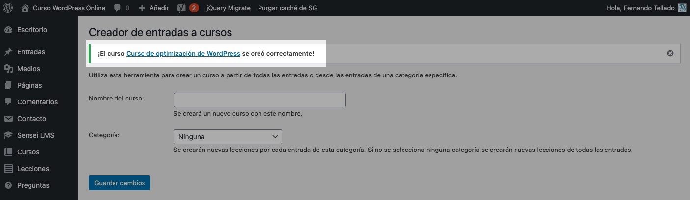Open the comments bubble icon in admin bar
This screenshot has height=200, width=690.
117,8
